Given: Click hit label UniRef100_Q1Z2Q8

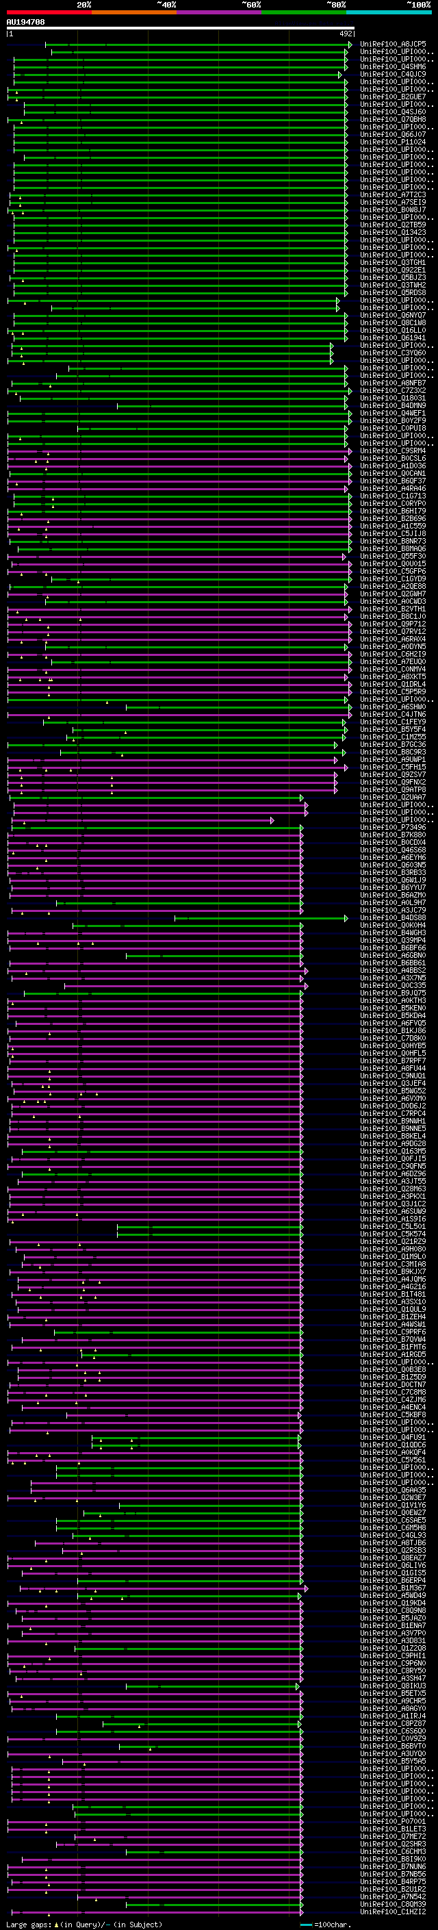Looking at the screenshot, I should (393, 1649).
